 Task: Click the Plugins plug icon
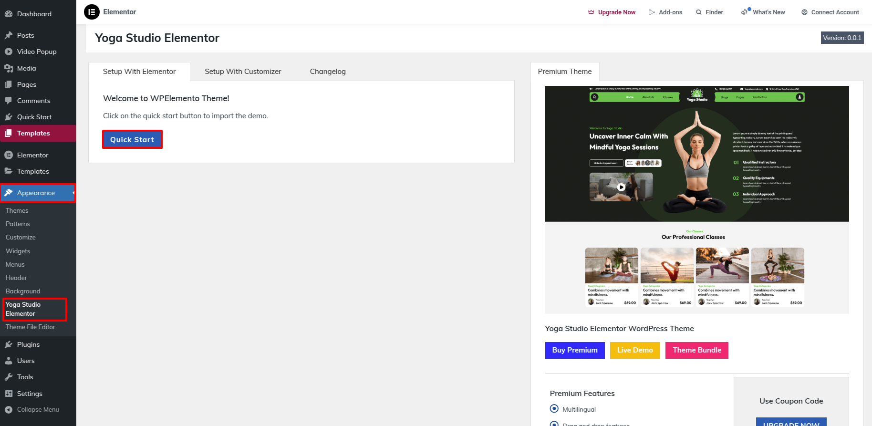(x=9, y=344)
